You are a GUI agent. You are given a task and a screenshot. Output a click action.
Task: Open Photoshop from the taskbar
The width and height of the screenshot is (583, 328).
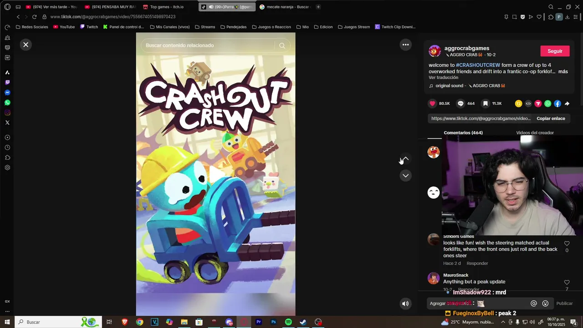click(x=273, y=322)
